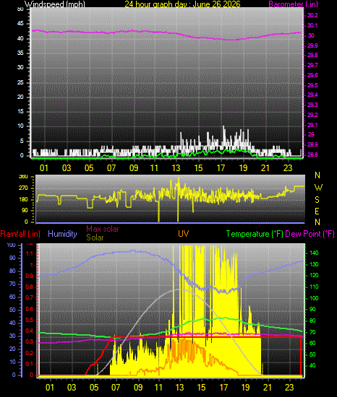Click '90' on the wind direction axis
This screenshot has height=397, width=337.
click(25, 210)
